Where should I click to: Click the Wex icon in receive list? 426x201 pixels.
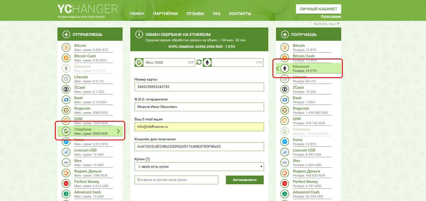click(285, 162)
